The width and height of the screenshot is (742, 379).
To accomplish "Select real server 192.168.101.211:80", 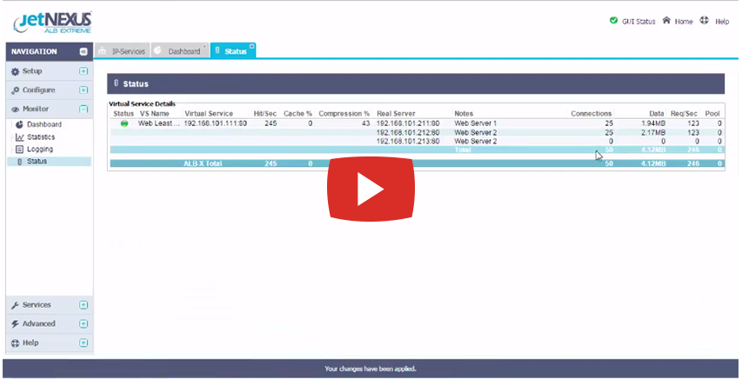I will click(408, 123).
